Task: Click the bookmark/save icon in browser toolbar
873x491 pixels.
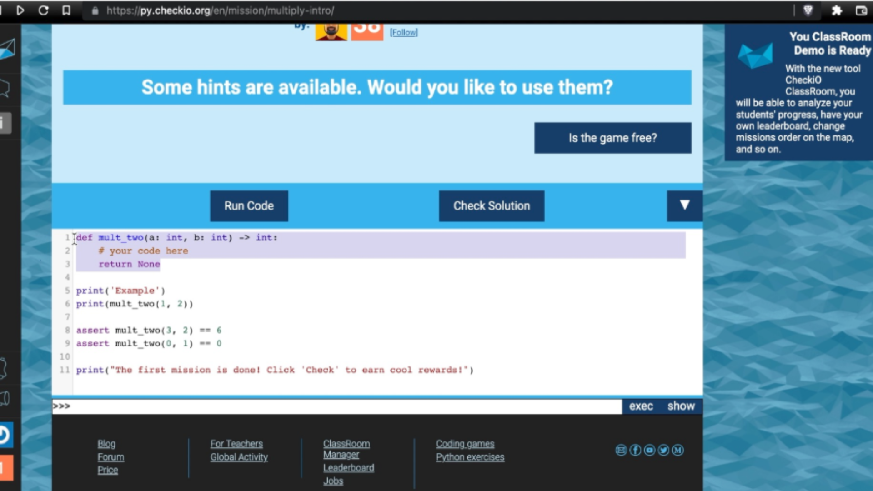Action: 66,11
